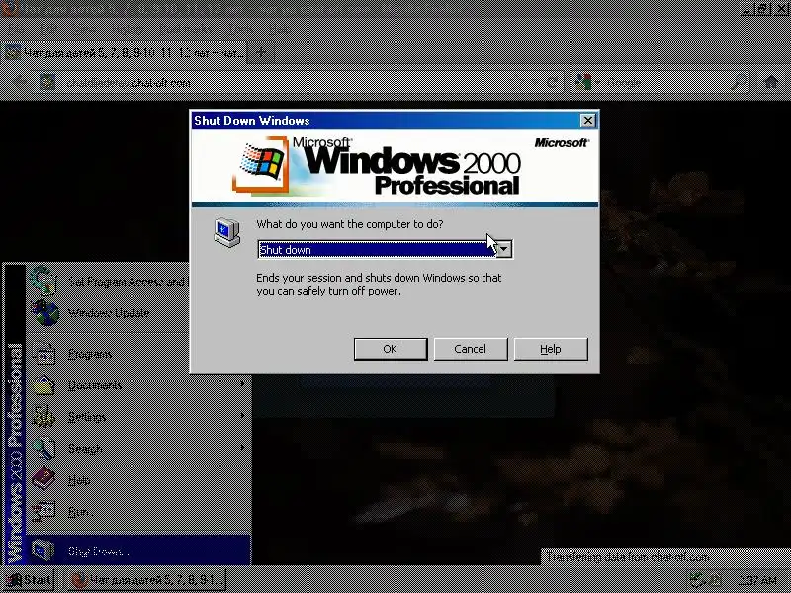Viewport: 791px width, 593px height.
Task: Click the Firefox back arrow button
Action: pyautogui.click(x=19, y=82)
